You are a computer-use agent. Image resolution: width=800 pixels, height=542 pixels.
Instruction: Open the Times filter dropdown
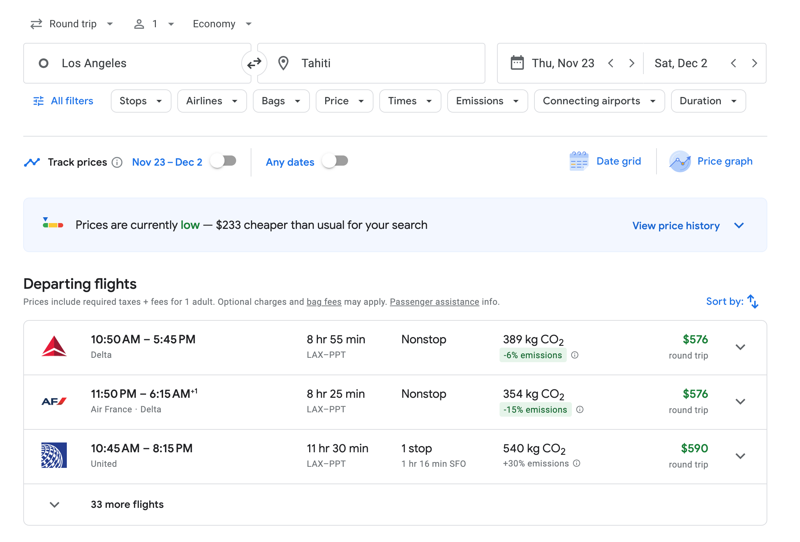click(410, 101)
